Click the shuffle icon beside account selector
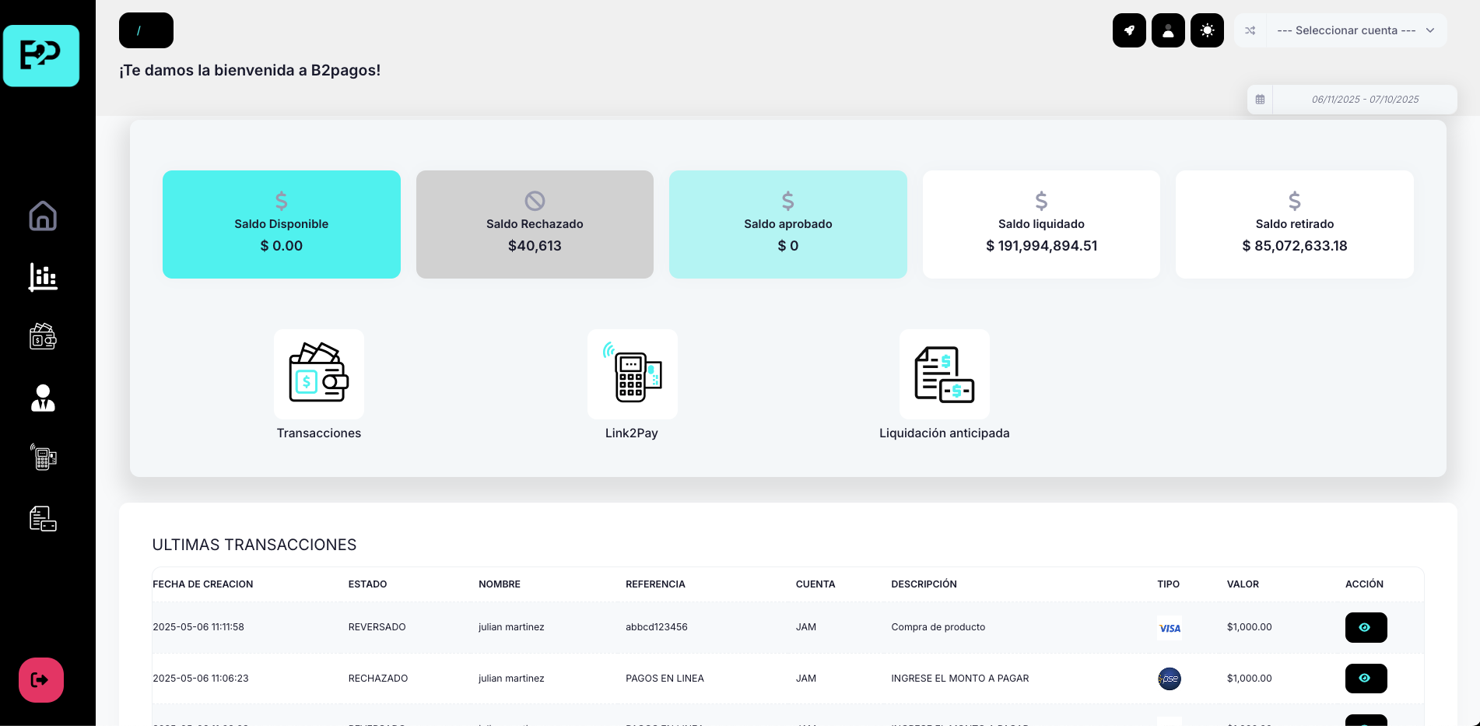This screenshot has width=1480, height=726. click(1250, 30)
